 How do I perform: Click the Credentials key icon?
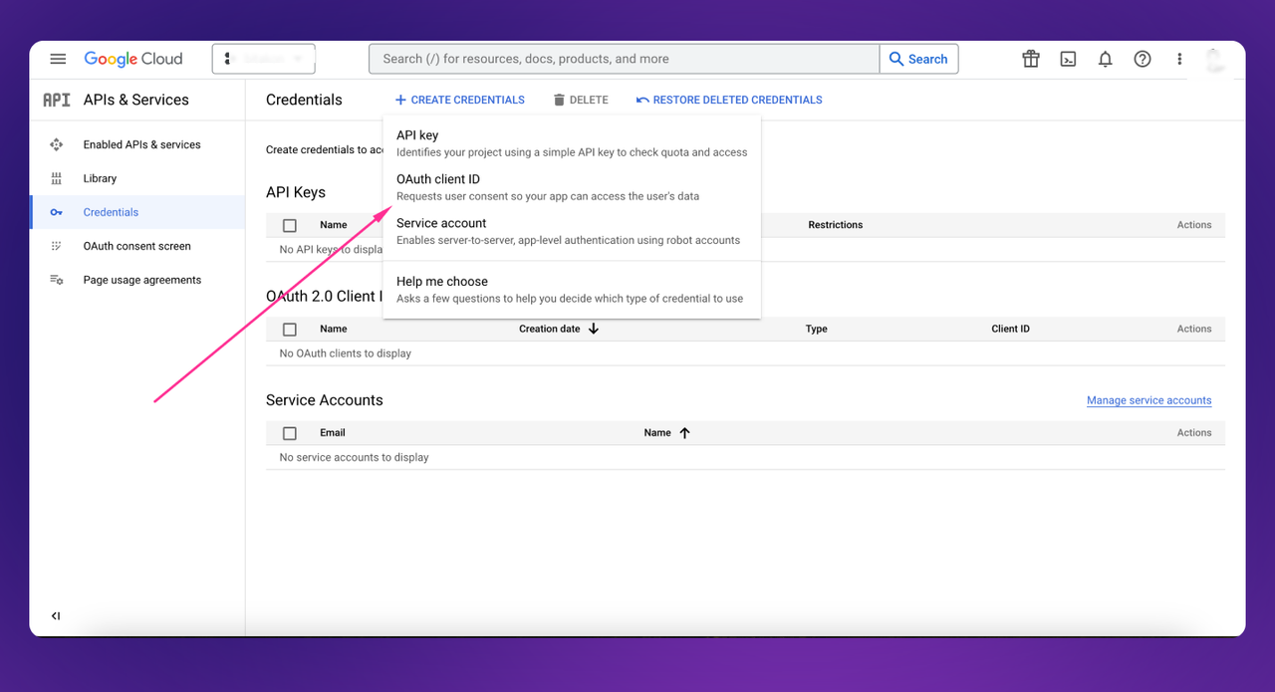[57, 212]
